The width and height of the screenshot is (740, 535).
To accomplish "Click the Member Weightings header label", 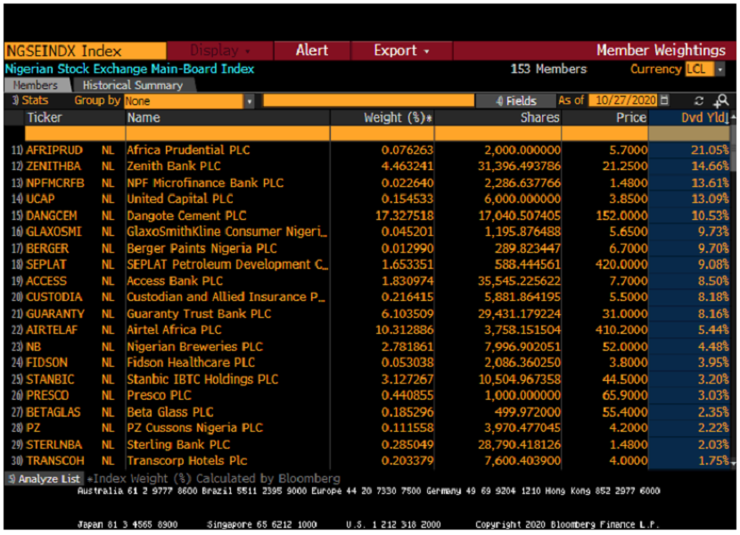I will point(661,51).
